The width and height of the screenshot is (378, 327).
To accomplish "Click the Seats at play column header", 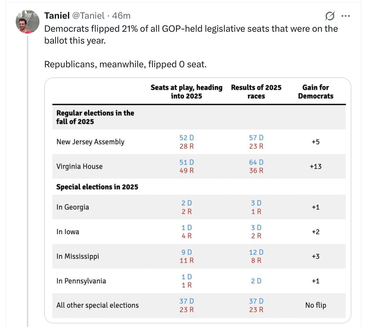I will coord(187,91).
